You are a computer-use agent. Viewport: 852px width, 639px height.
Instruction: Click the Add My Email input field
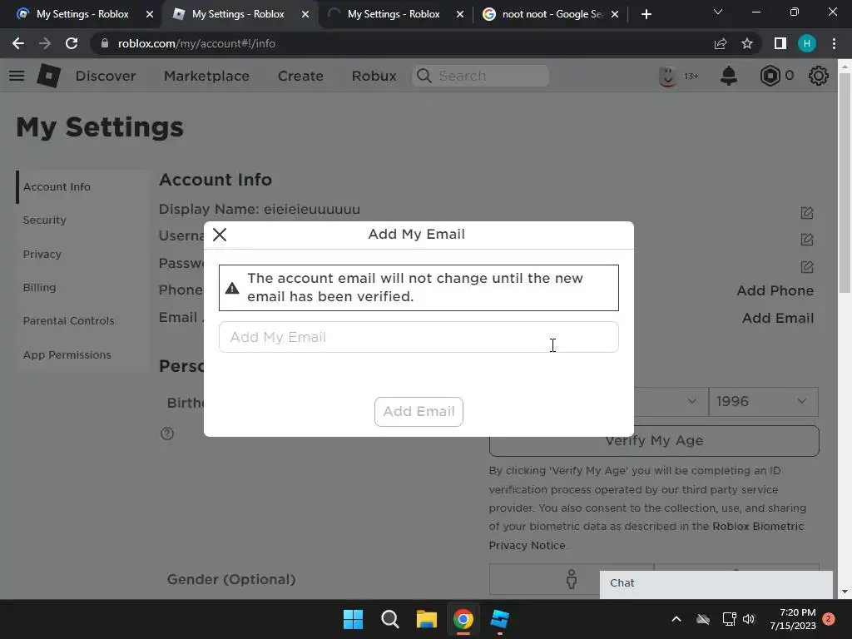click(x=419, y=337)
